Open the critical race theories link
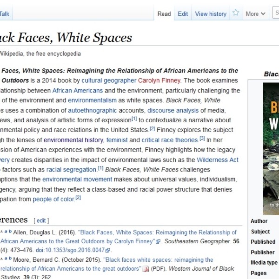Screen dimensions: 279x279 tap(170, 140)
